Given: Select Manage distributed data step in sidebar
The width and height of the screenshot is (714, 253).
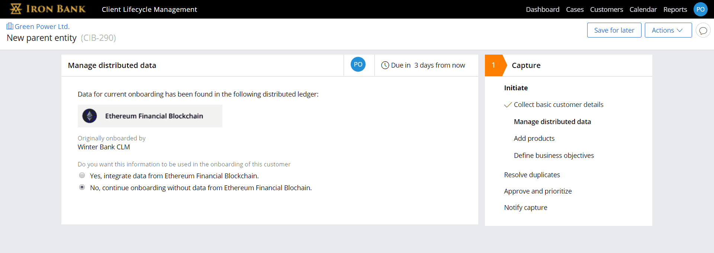Looking at the screenshot, I should click(552, 122).
